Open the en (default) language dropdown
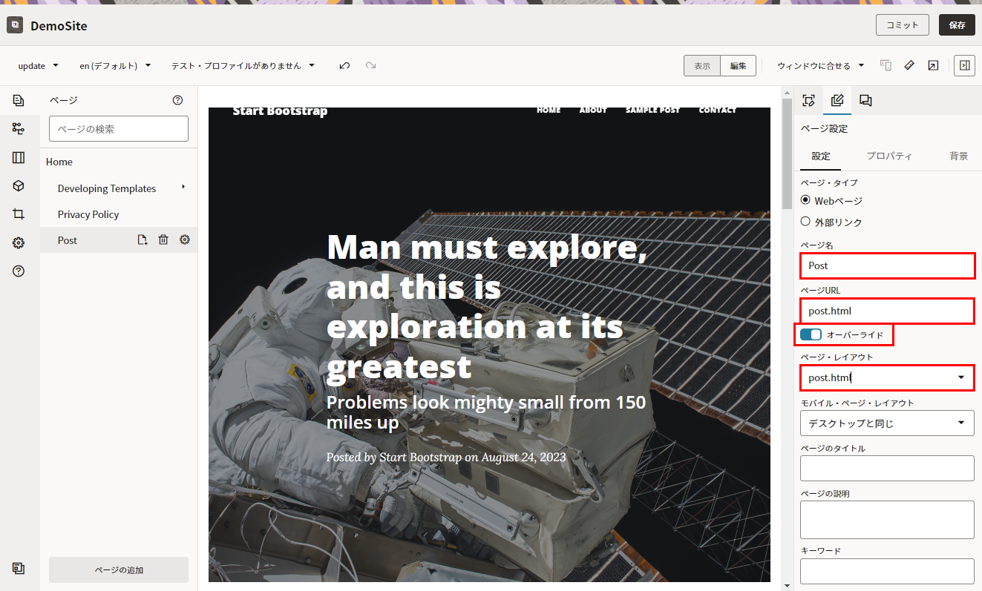 (x=115, y=65)
